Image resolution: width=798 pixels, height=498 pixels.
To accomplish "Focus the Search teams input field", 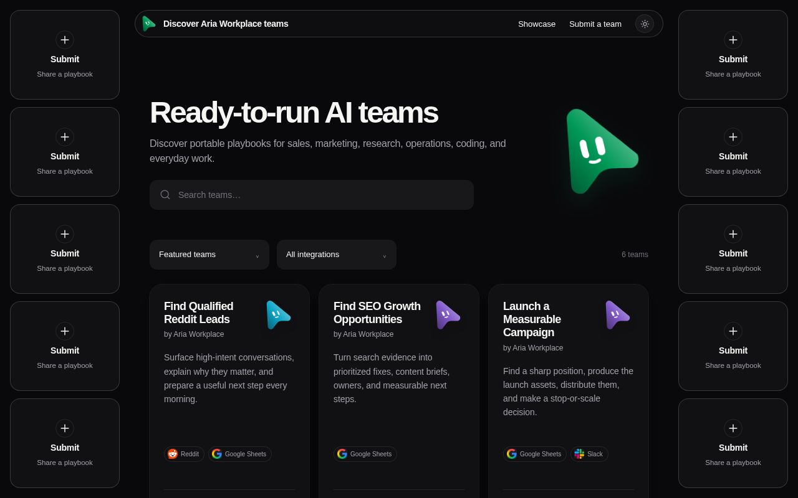I will tap(312, 195).
